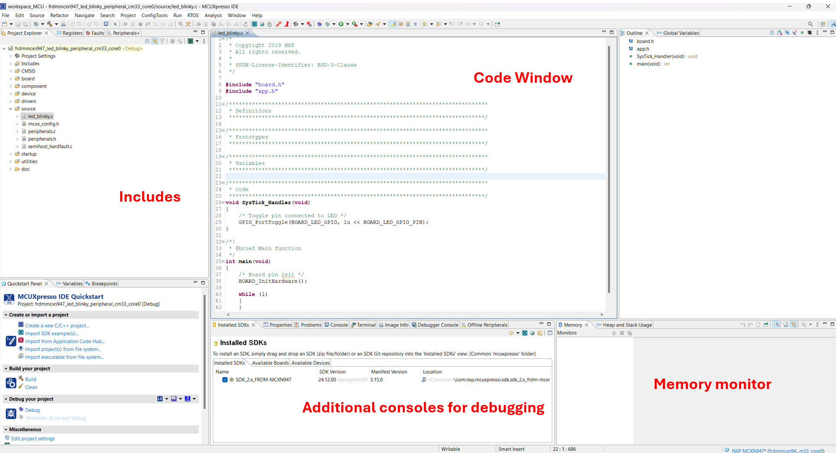
Task: Click the filter funnel icon in Project Explorer
Action: click(162, 41)
